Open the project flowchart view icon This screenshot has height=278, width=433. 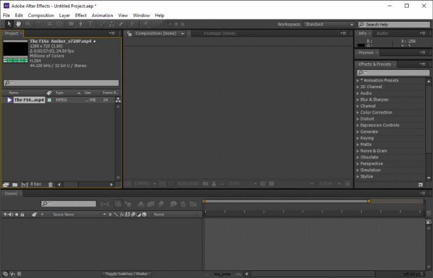click(118, 100)
